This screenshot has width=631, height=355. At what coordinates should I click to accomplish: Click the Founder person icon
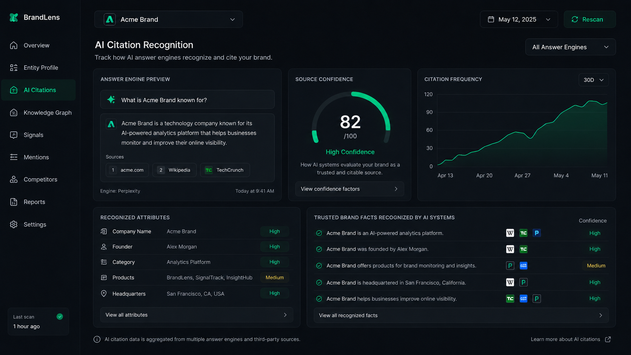click(x=104, y=247)
